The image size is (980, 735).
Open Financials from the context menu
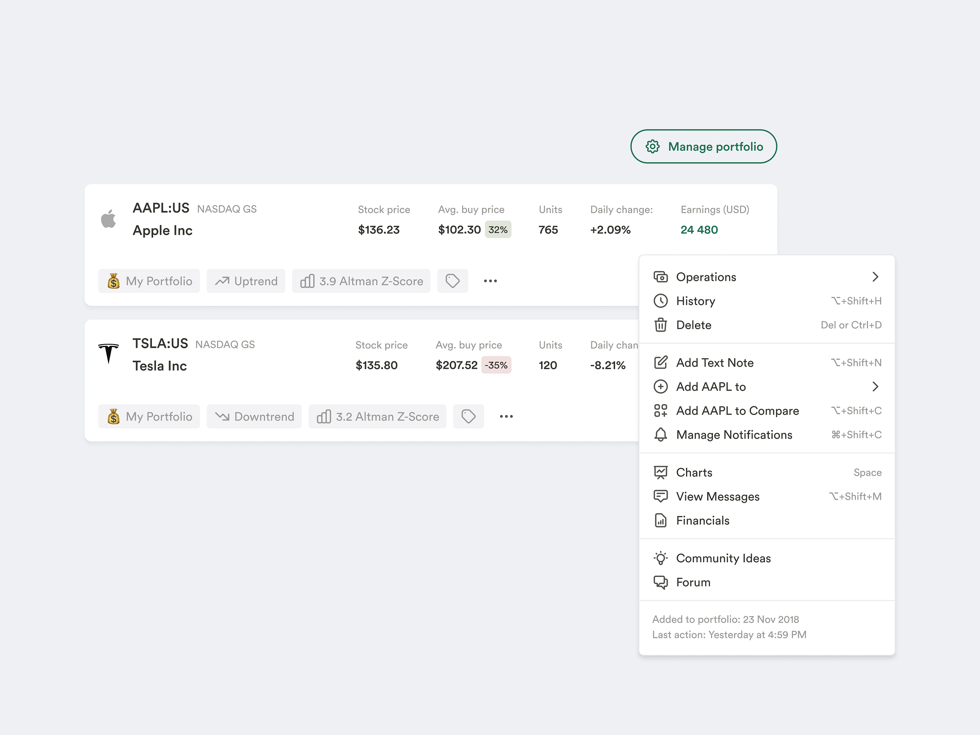tap(702, 520)
